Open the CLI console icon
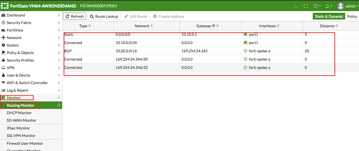 coord(296,6)
